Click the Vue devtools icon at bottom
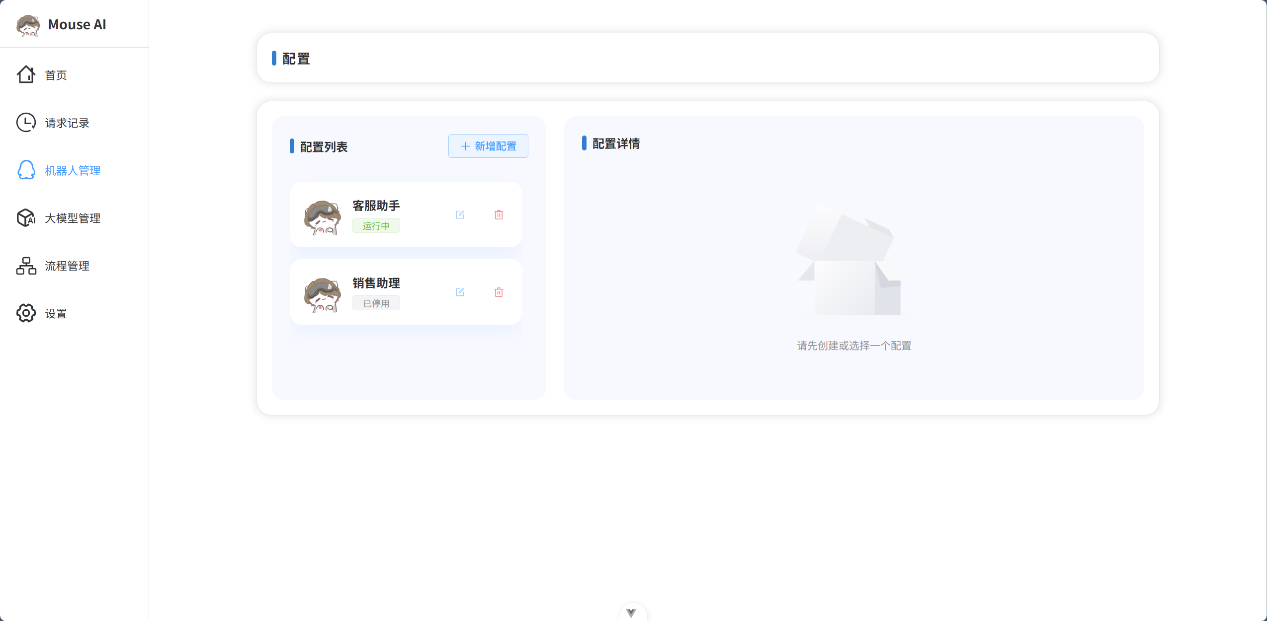Viewport: 1267px width, 621px height. (x=631, y=613)
